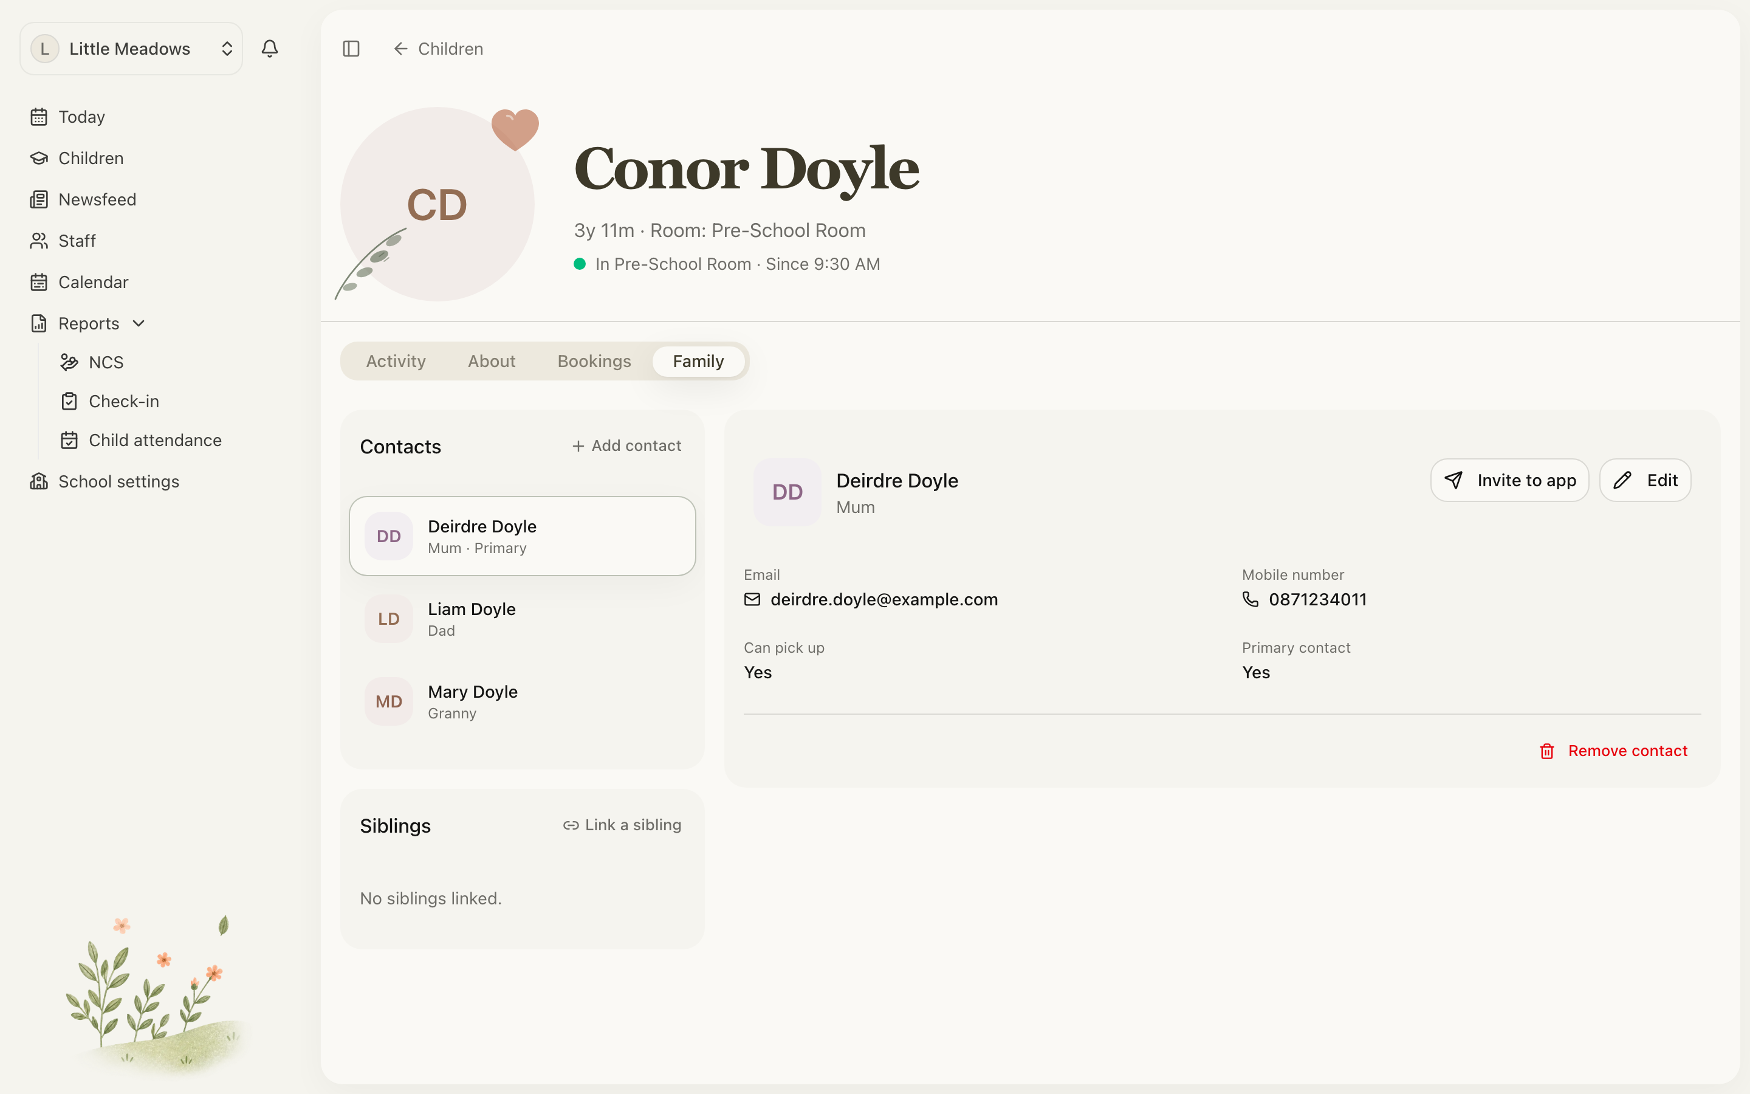This screenshot has height=1094, width=1750.
Task: Click the Today calendar icon
Action: pos(39,117)
